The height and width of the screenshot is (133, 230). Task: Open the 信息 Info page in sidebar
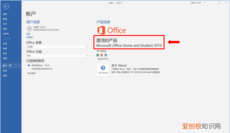(x=5, y=14)
